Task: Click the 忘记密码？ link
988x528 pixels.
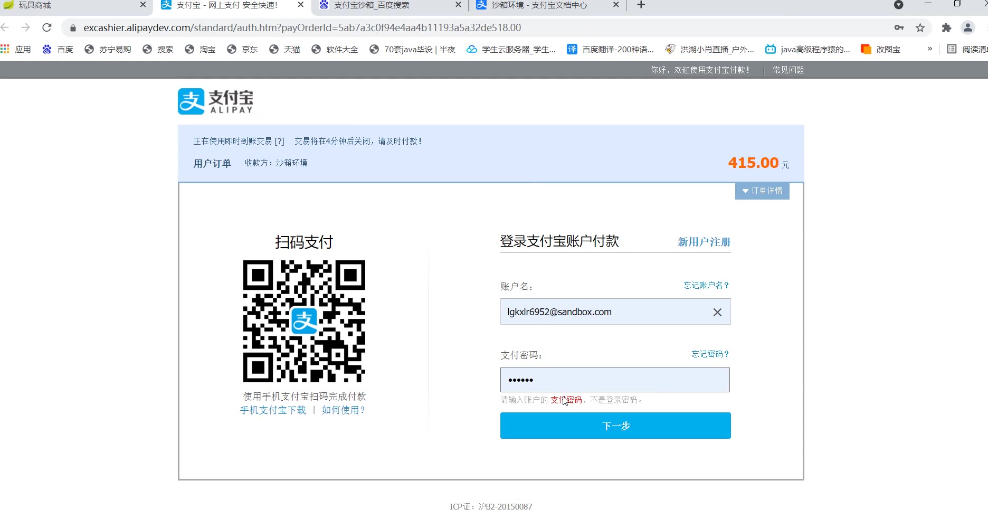Action: coord(710,354)
